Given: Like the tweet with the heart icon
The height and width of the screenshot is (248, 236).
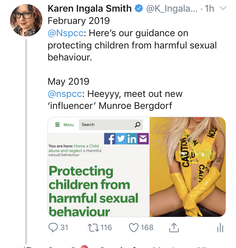Looking at the screenshot, I should pyautogui.click(x=134, y=227).
